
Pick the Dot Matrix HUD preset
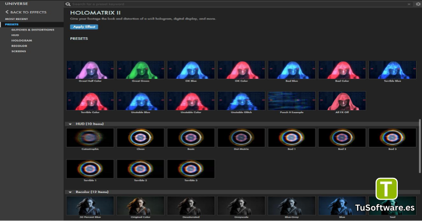point(241,137)
